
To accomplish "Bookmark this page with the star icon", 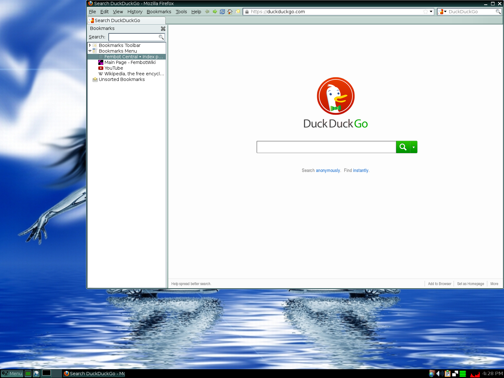I will (x=426, y=12).
